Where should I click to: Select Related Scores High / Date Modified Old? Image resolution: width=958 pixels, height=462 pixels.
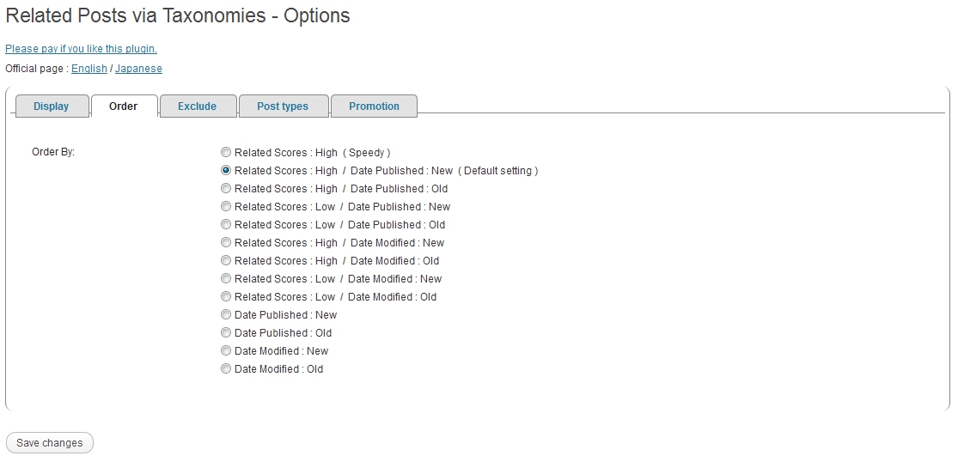click(x=226, y=261)
